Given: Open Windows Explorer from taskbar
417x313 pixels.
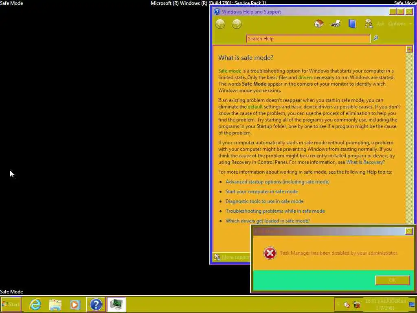Looking at the screenshot, I should click(x=55, y=304).
